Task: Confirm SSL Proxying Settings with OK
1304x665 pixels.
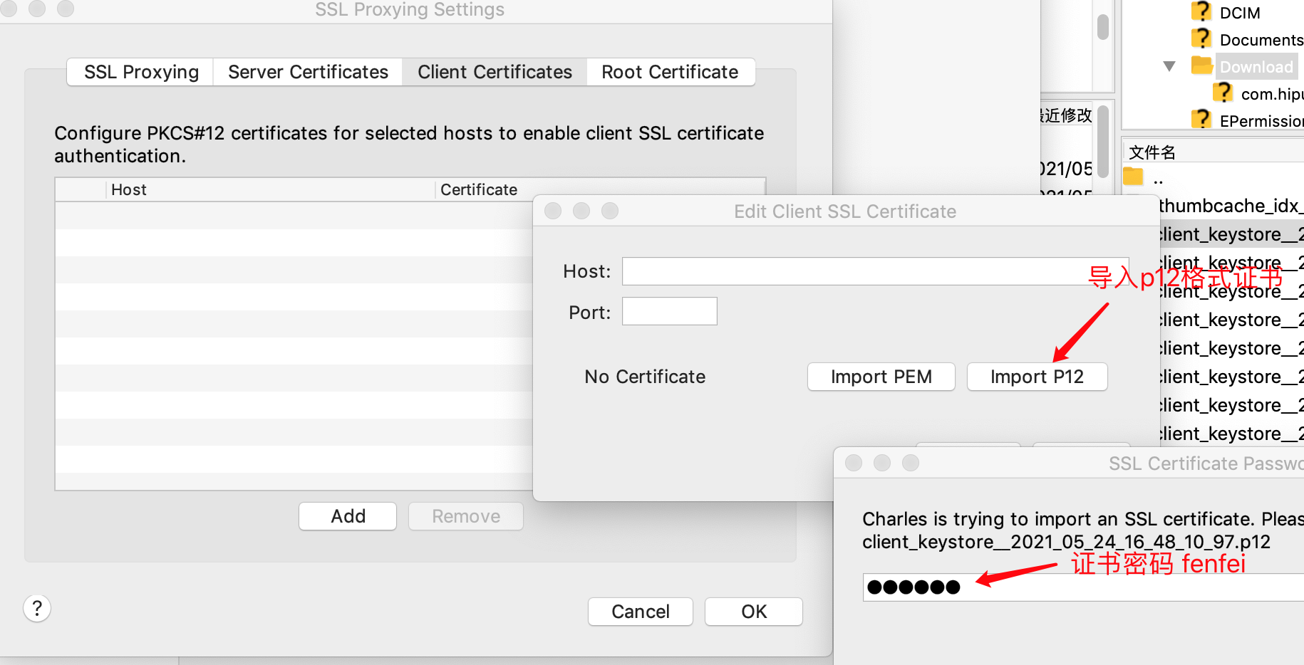Action: [x=753, y=612]
